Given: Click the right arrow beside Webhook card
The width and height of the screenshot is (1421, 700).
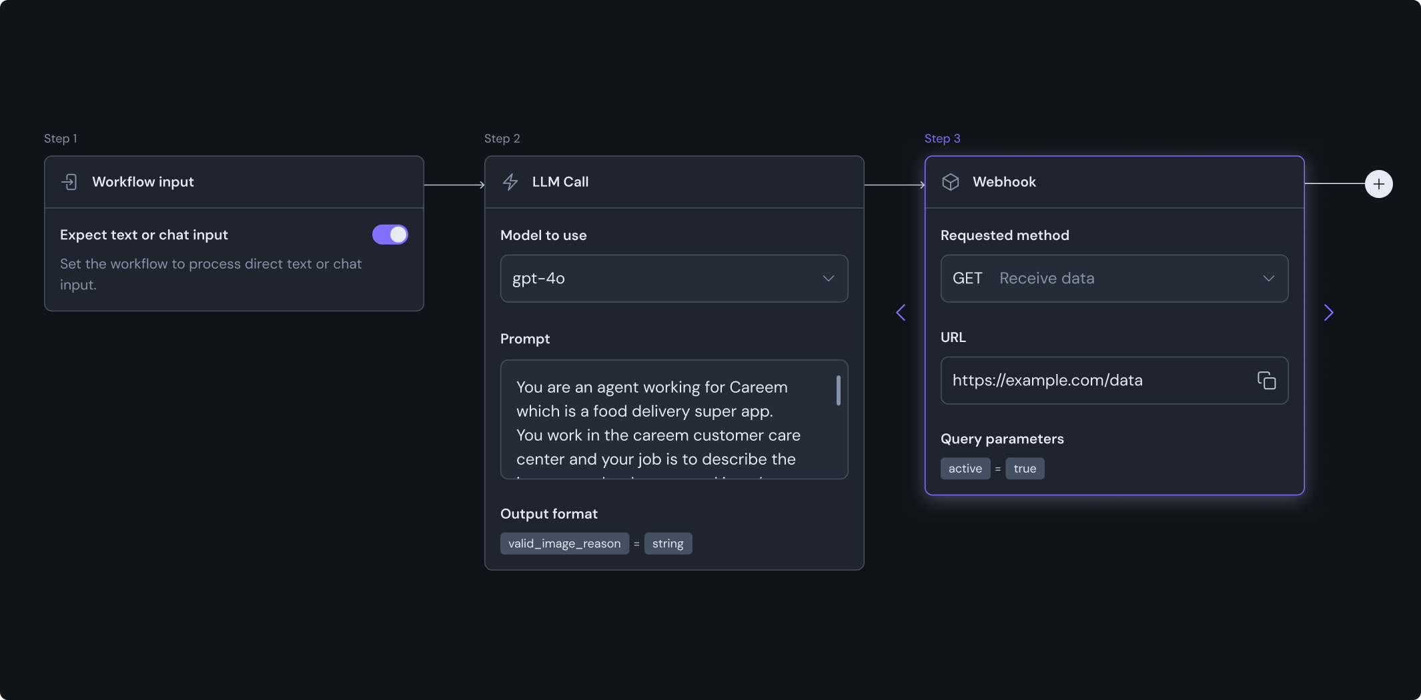Looking at the screenshot, I should pyautogui.click(x=1328, y=313).
